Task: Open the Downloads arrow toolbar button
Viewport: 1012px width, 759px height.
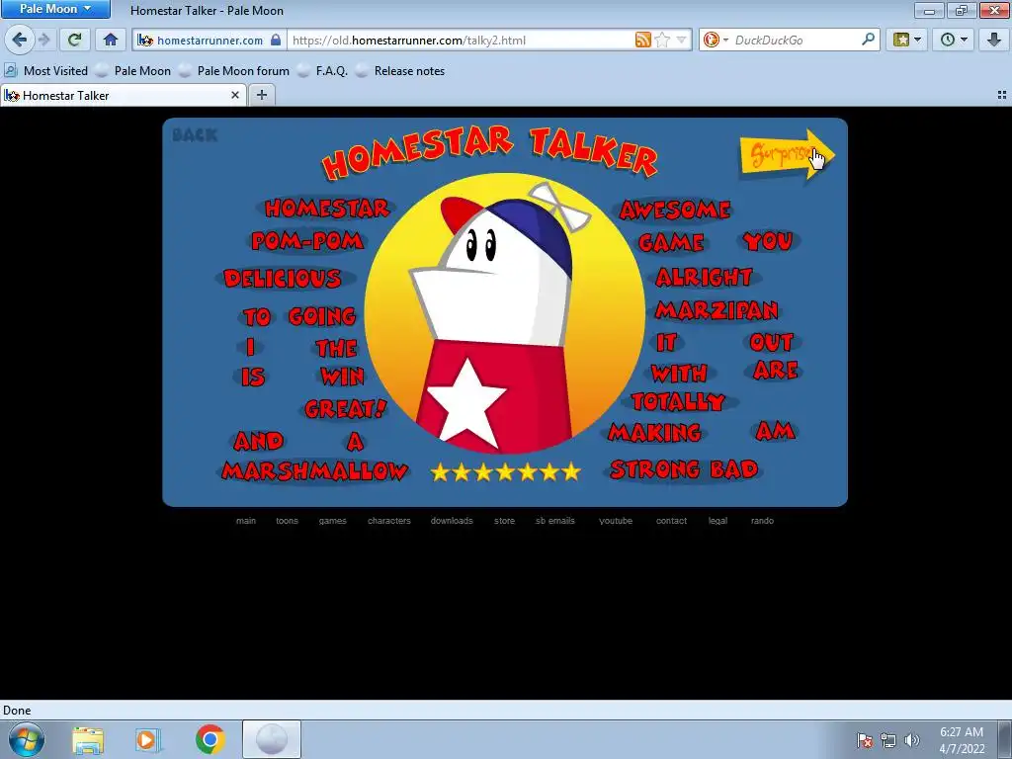Action: tap(994, 40)
